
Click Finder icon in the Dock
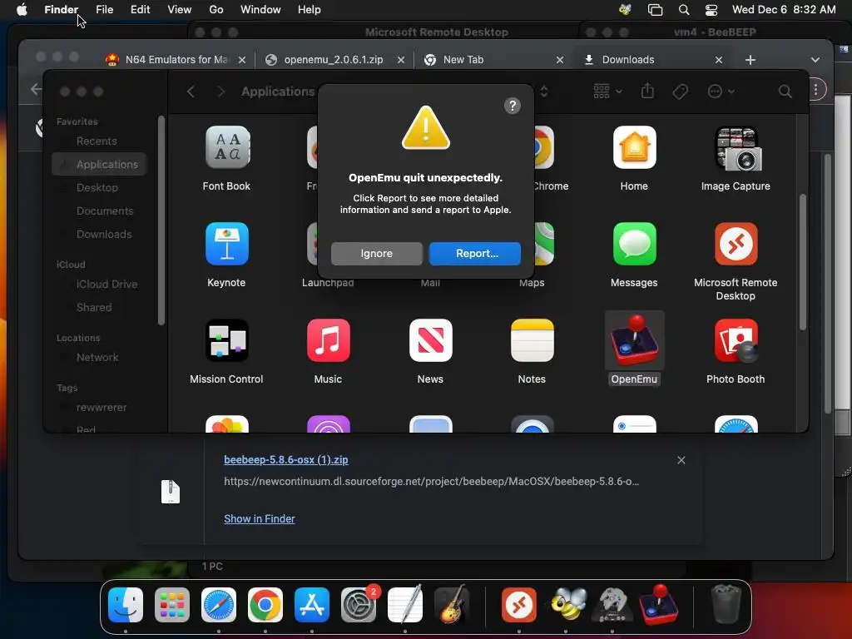[126, 605]
